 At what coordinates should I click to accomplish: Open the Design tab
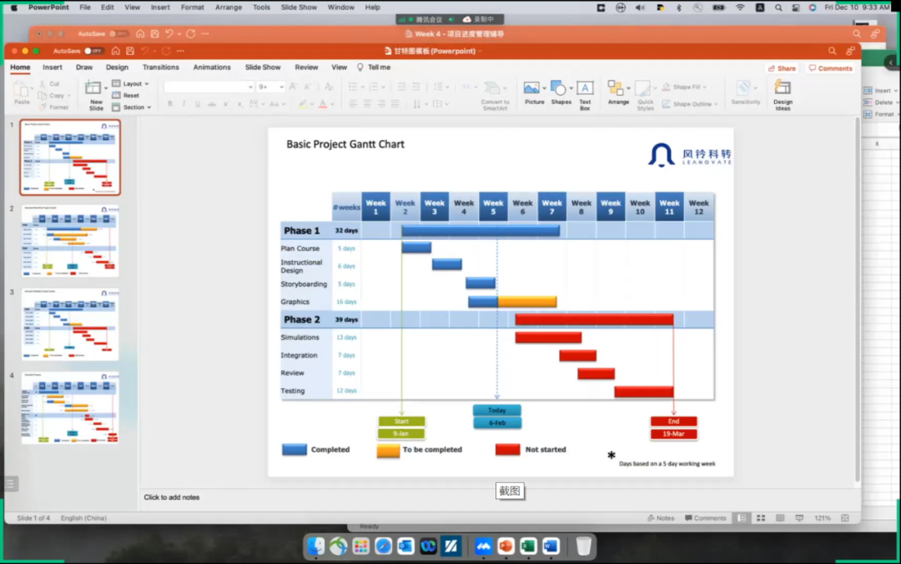click(118, 67)
